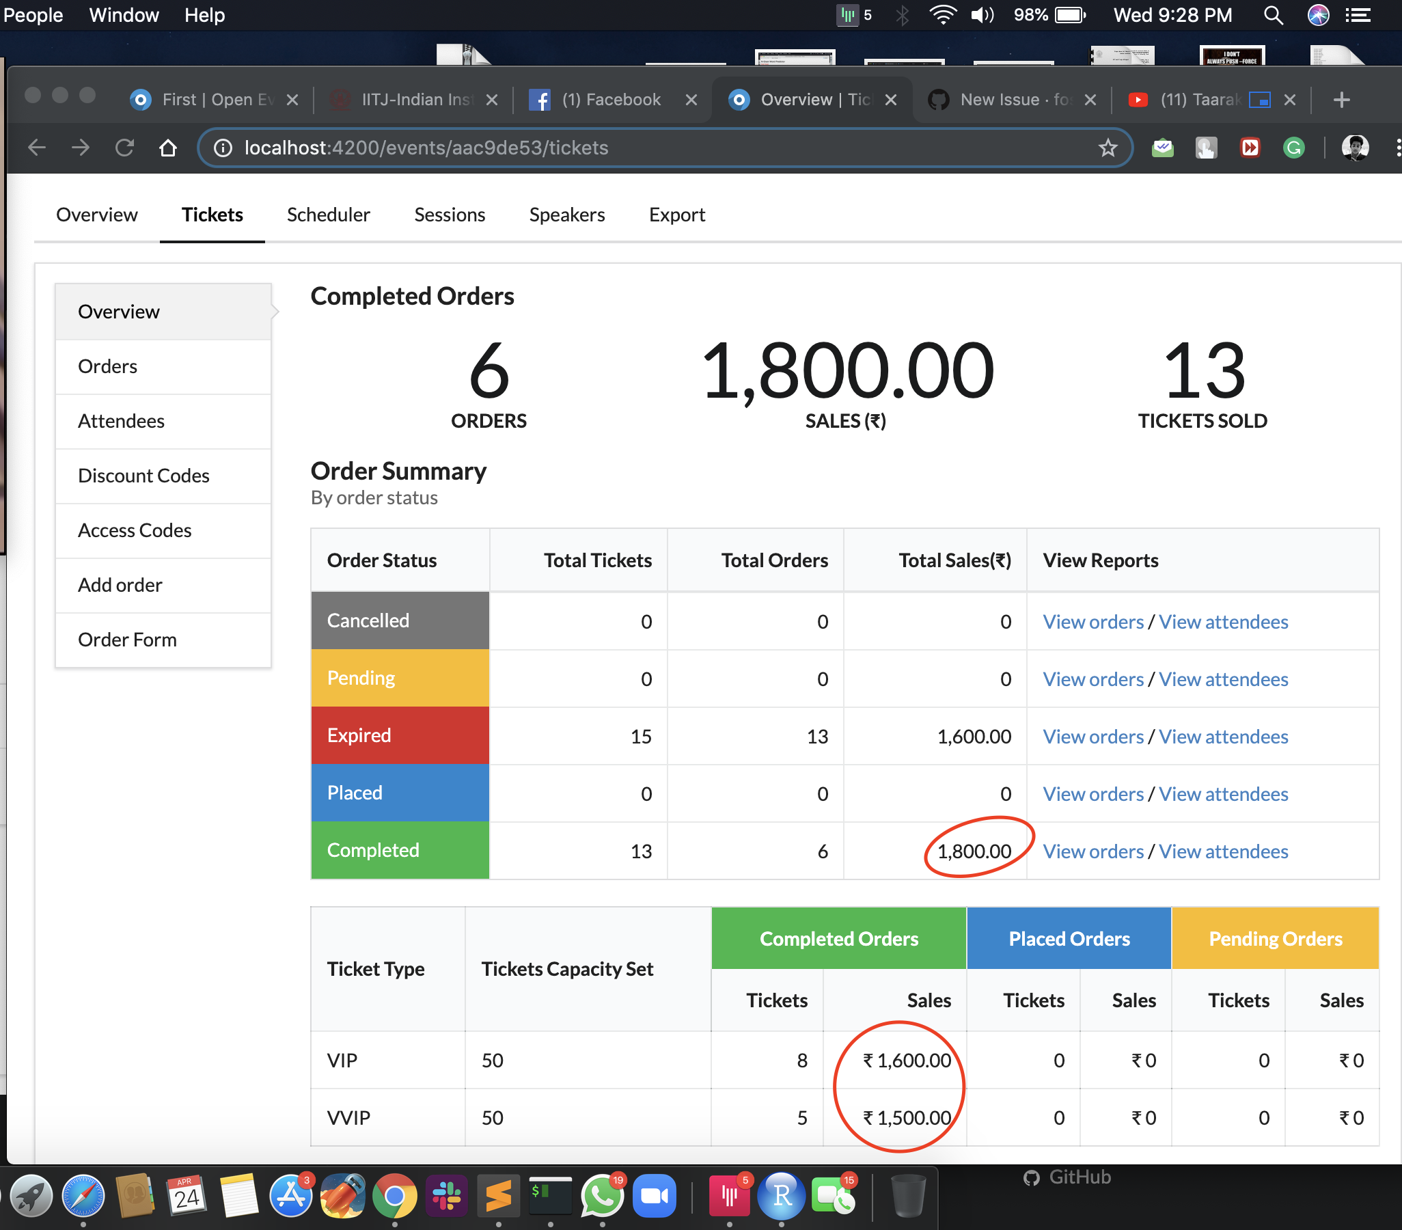Bookmark page with the star icon
Image resolution: width=1402 pixels, height=1230 pixels.
coord(1107,148)
